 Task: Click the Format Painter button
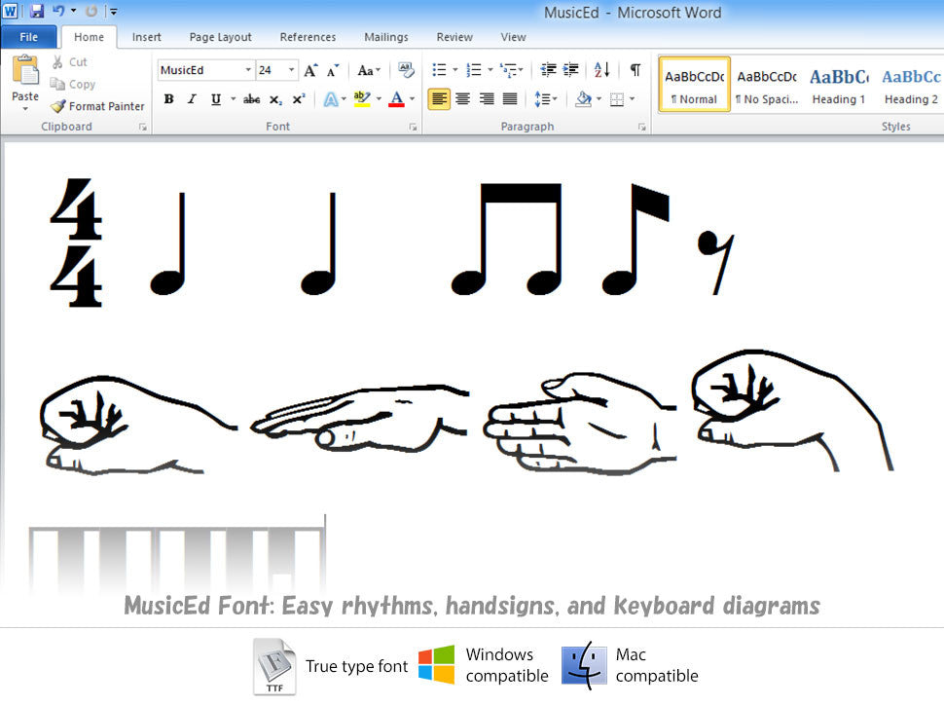[97, 106]
